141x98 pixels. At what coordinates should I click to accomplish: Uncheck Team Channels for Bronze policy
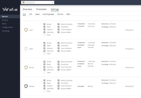[58, 67]
